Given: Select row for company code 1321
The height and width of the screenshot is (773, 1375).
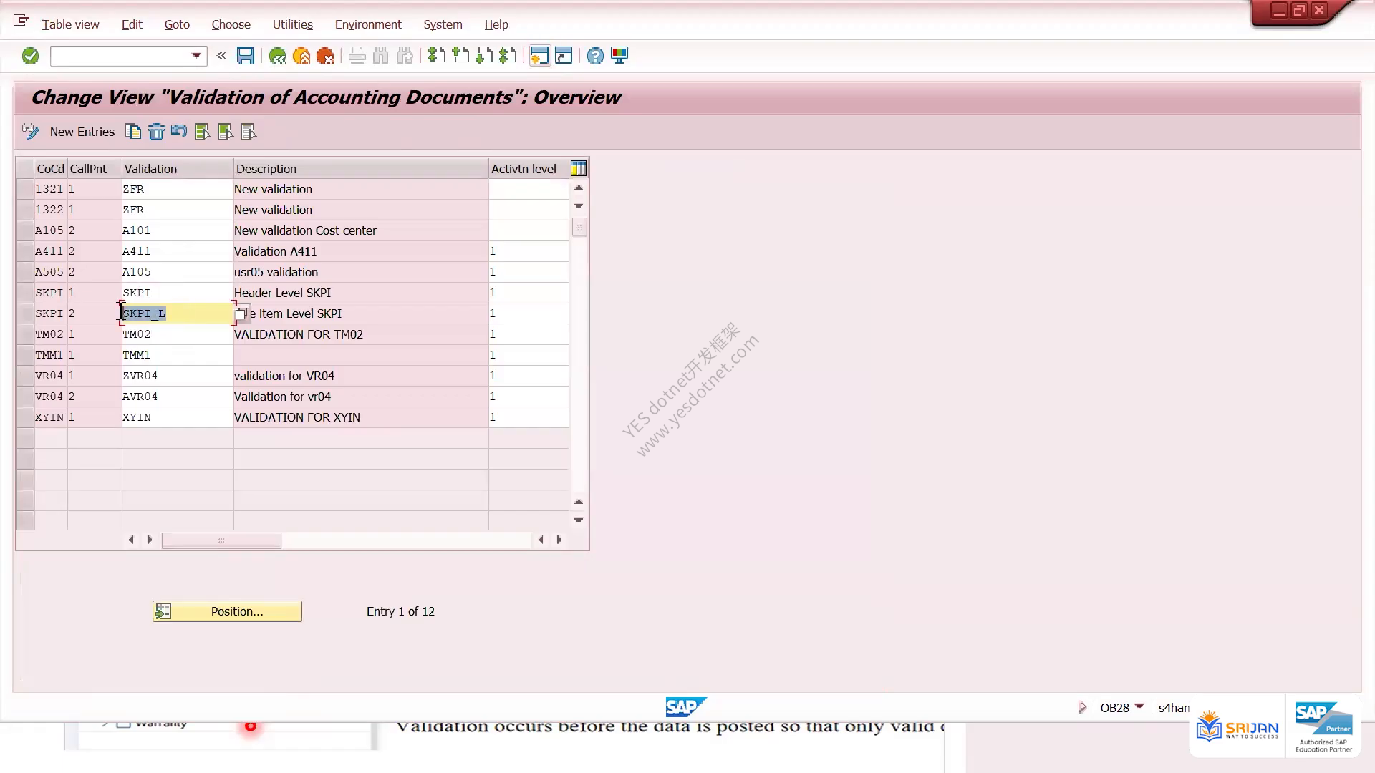Looking at the screenshot, I should [x=25, y=189].
